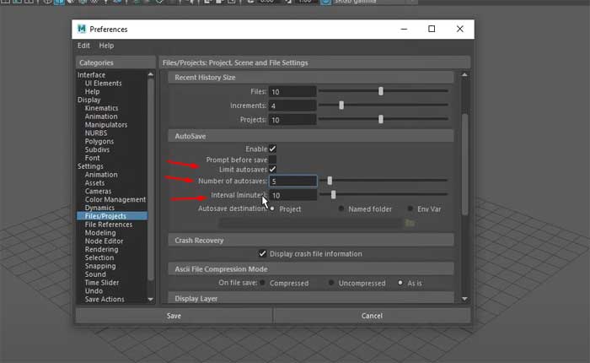Select Compressed for Ascii file save

click(x=263, y=283)
